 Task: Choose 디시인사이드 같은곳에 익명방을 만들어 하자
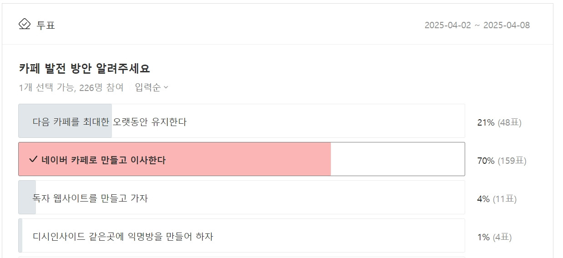point(123,237)
